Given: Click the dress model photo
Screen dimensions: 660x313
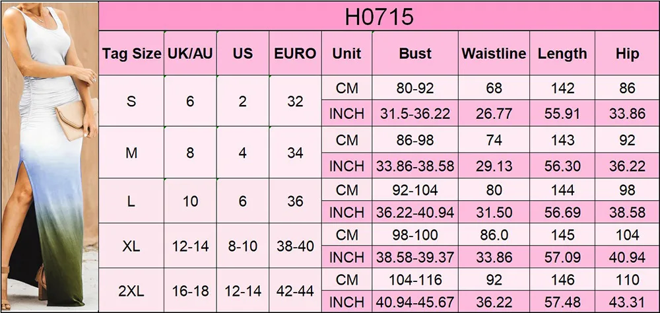Looking at the screenshot, I should pyautogui.click(x=49, y=156).
